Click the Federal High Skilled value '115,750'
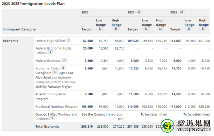 (x=162, y=41)
